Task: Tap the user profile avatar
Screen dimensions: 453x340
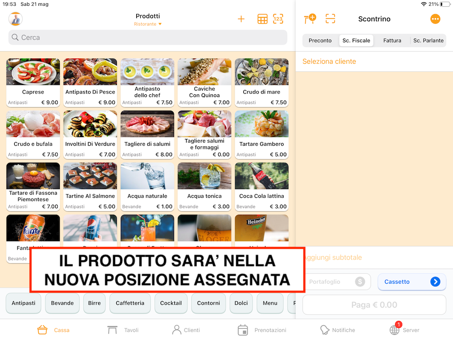Action: [15, 19]
